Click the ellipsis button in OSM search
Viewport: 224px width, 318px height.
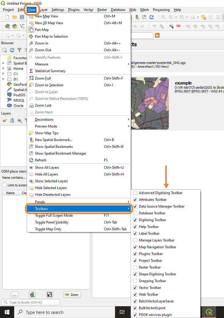[x=14, y=294]
